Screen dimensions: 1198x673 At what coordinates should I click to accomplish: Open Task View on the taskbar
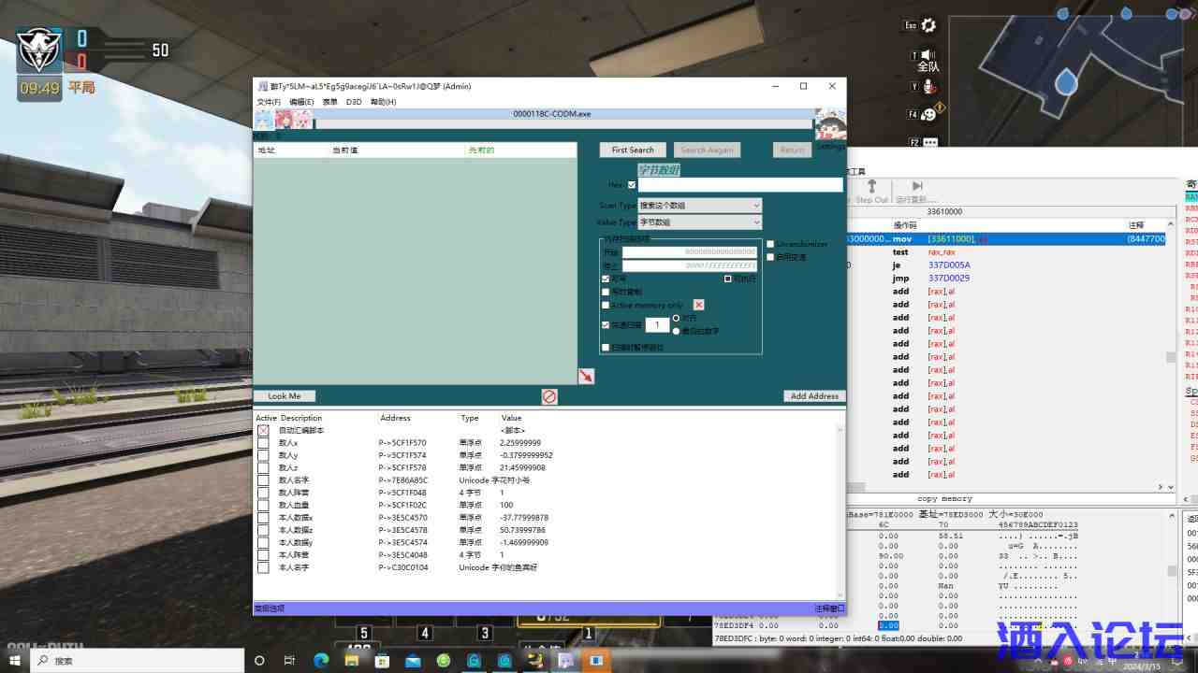pos(289,660)
